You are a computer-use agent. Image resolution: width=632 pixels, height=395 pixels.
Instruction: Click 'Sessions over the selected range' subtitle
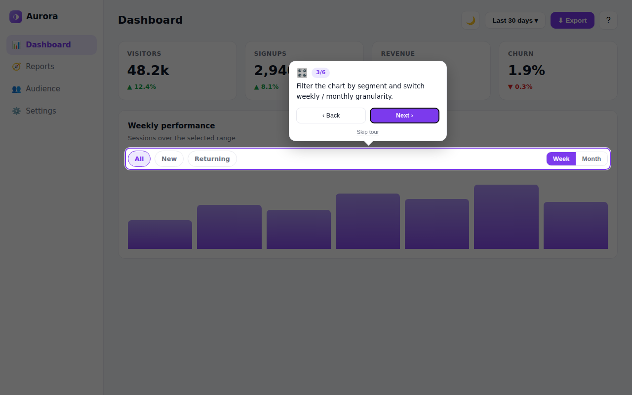click(x=182, y=138)
